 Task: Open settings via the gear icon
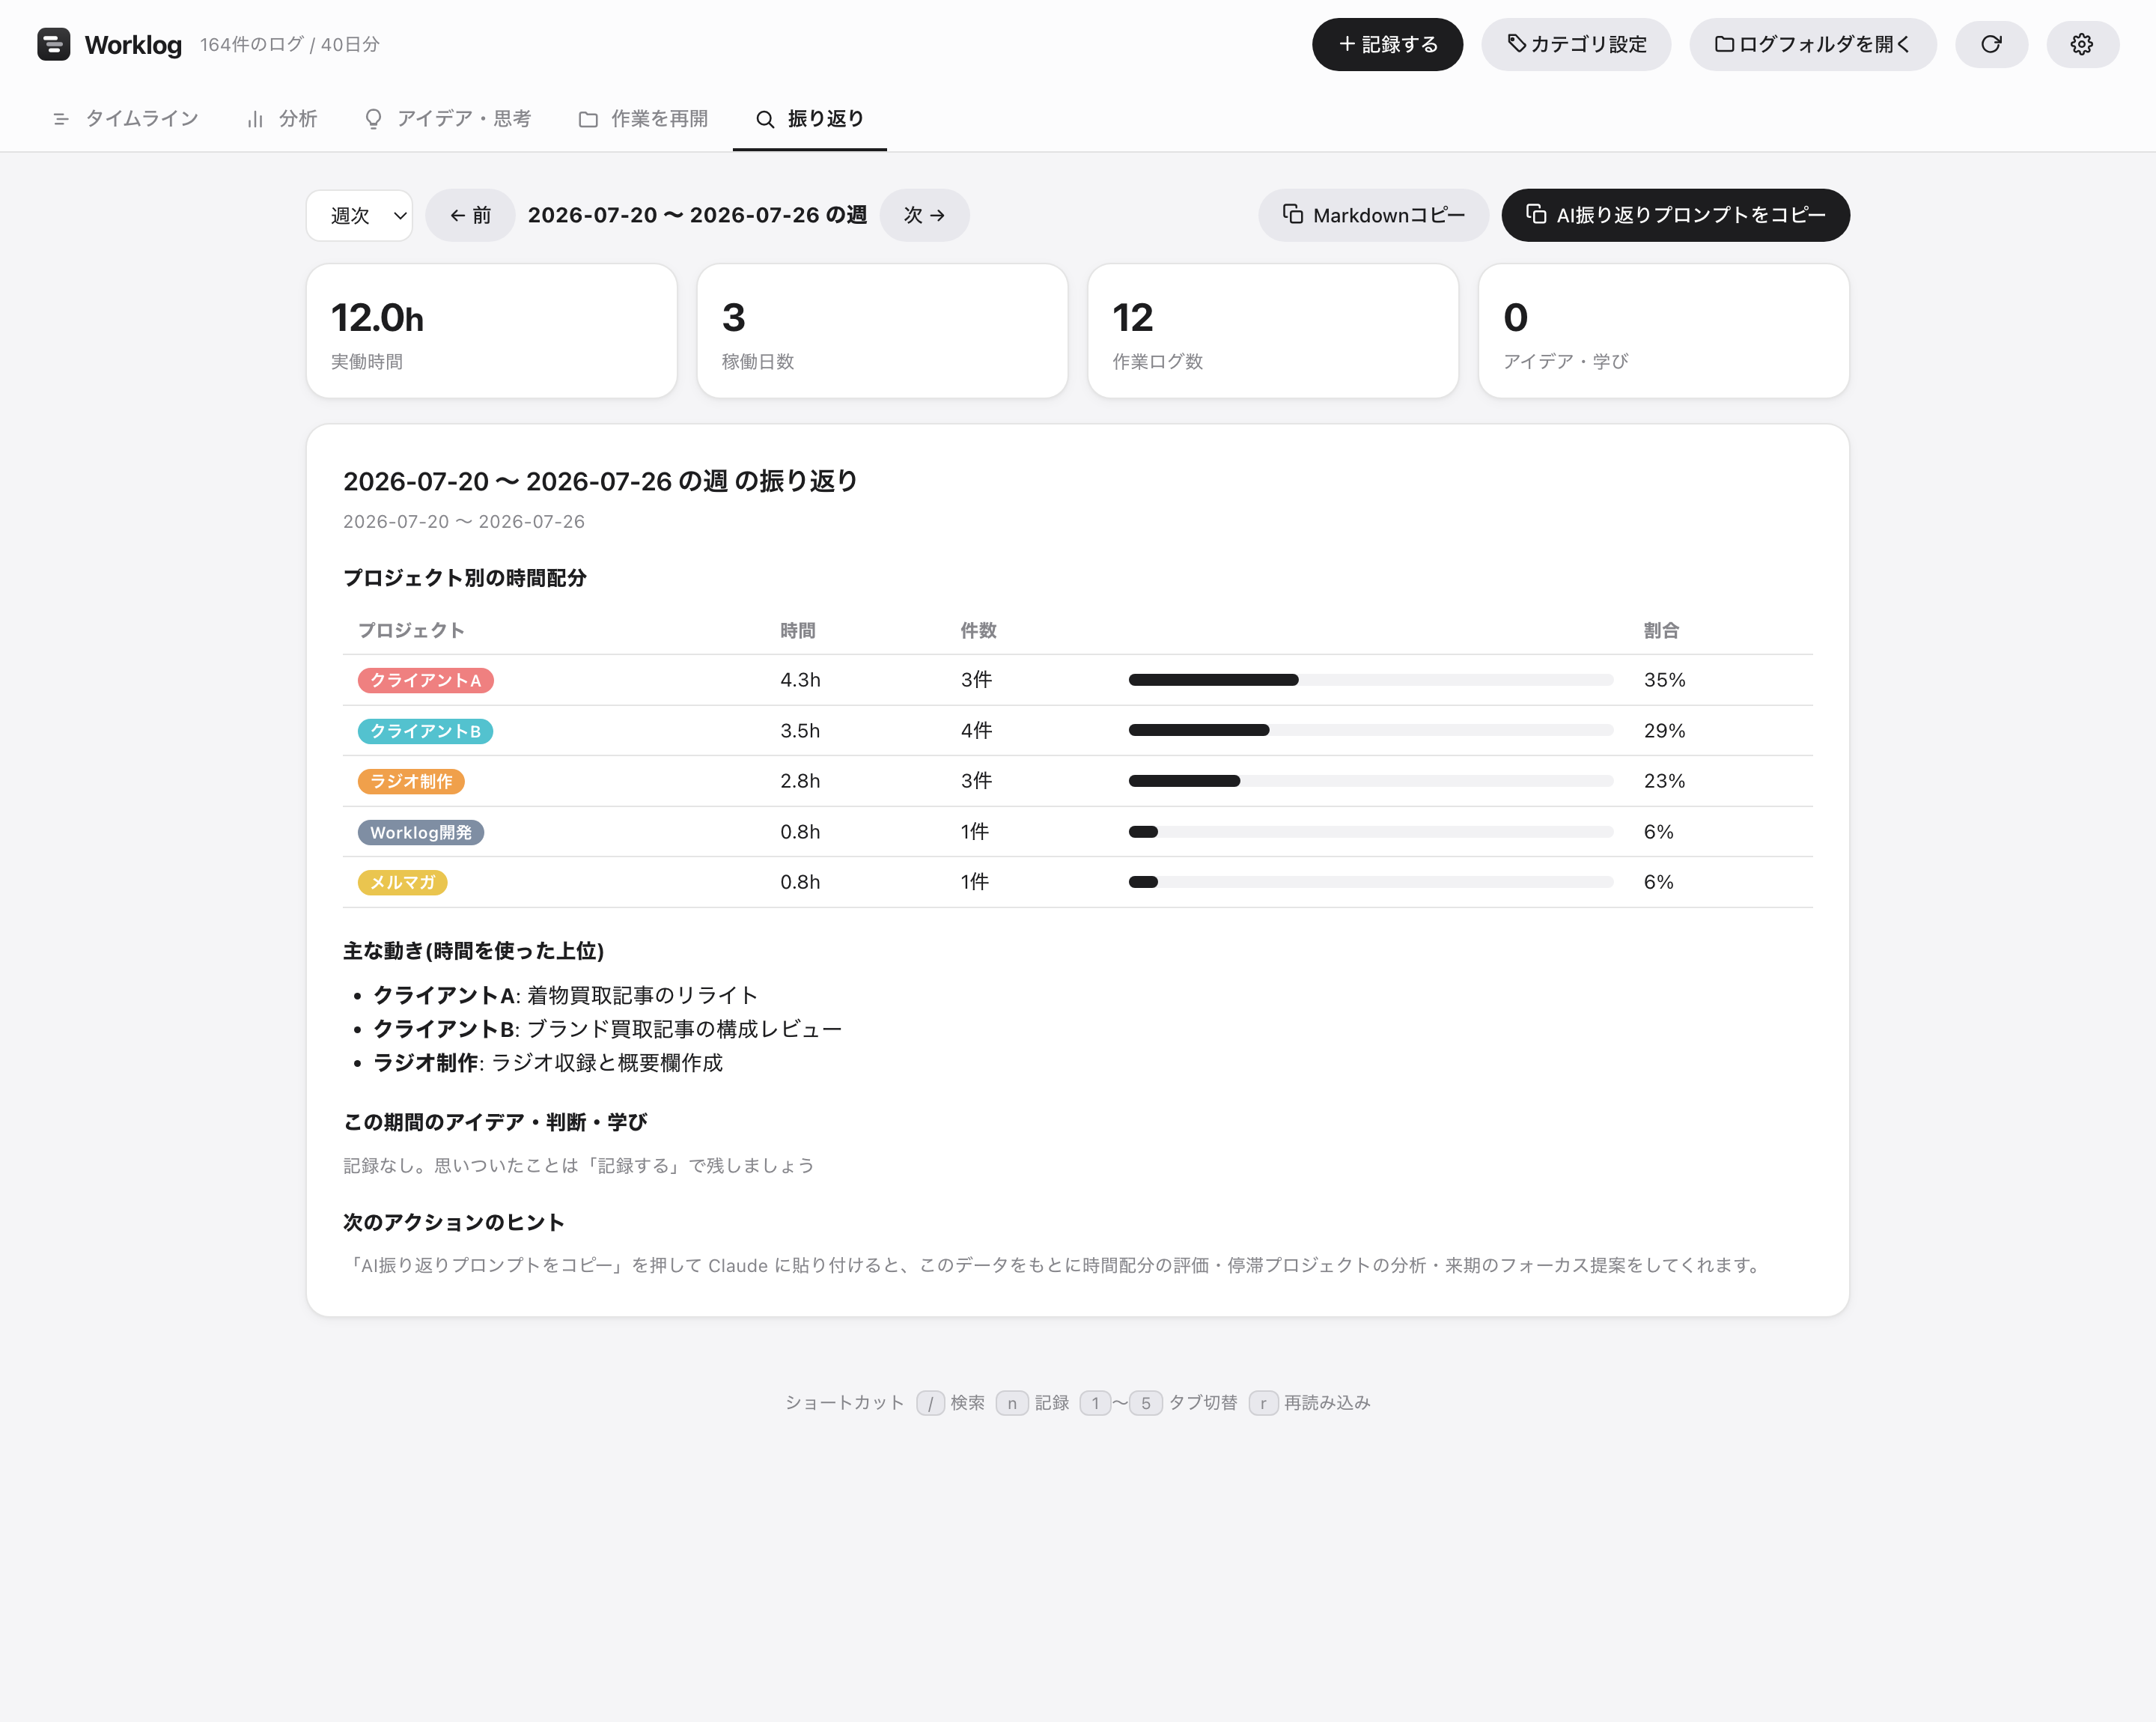coord(2082,44)
